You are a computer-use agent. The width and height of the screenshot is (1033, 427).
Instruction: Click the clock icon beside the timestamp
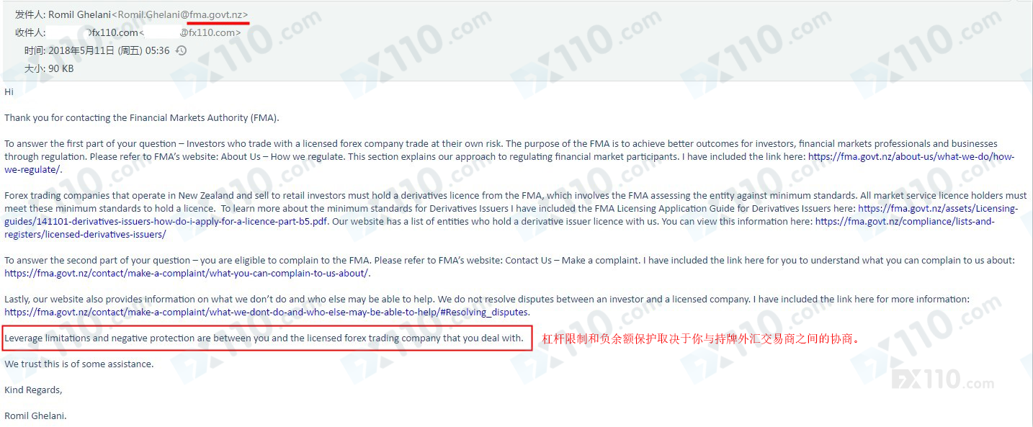[x=181, y=50]
